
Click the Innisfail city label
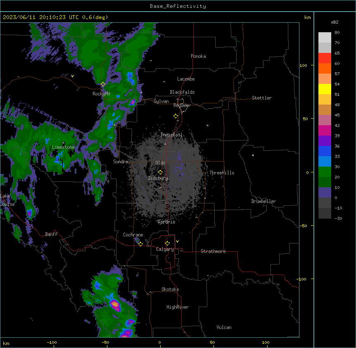pyautogui.click(x=171, y=135)
